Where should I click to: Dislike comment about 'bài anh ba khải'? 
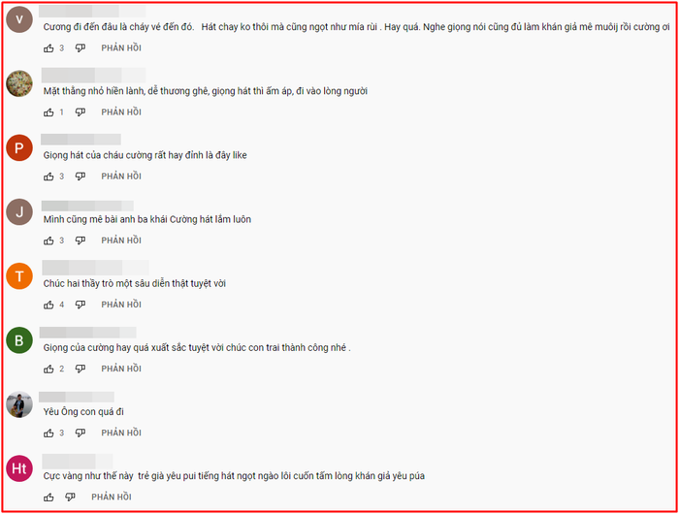click(81, 241)
